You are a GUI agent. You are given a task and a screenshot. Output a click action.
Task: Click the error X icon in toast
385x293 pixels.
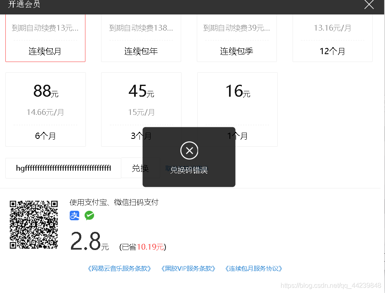point(189,150)
